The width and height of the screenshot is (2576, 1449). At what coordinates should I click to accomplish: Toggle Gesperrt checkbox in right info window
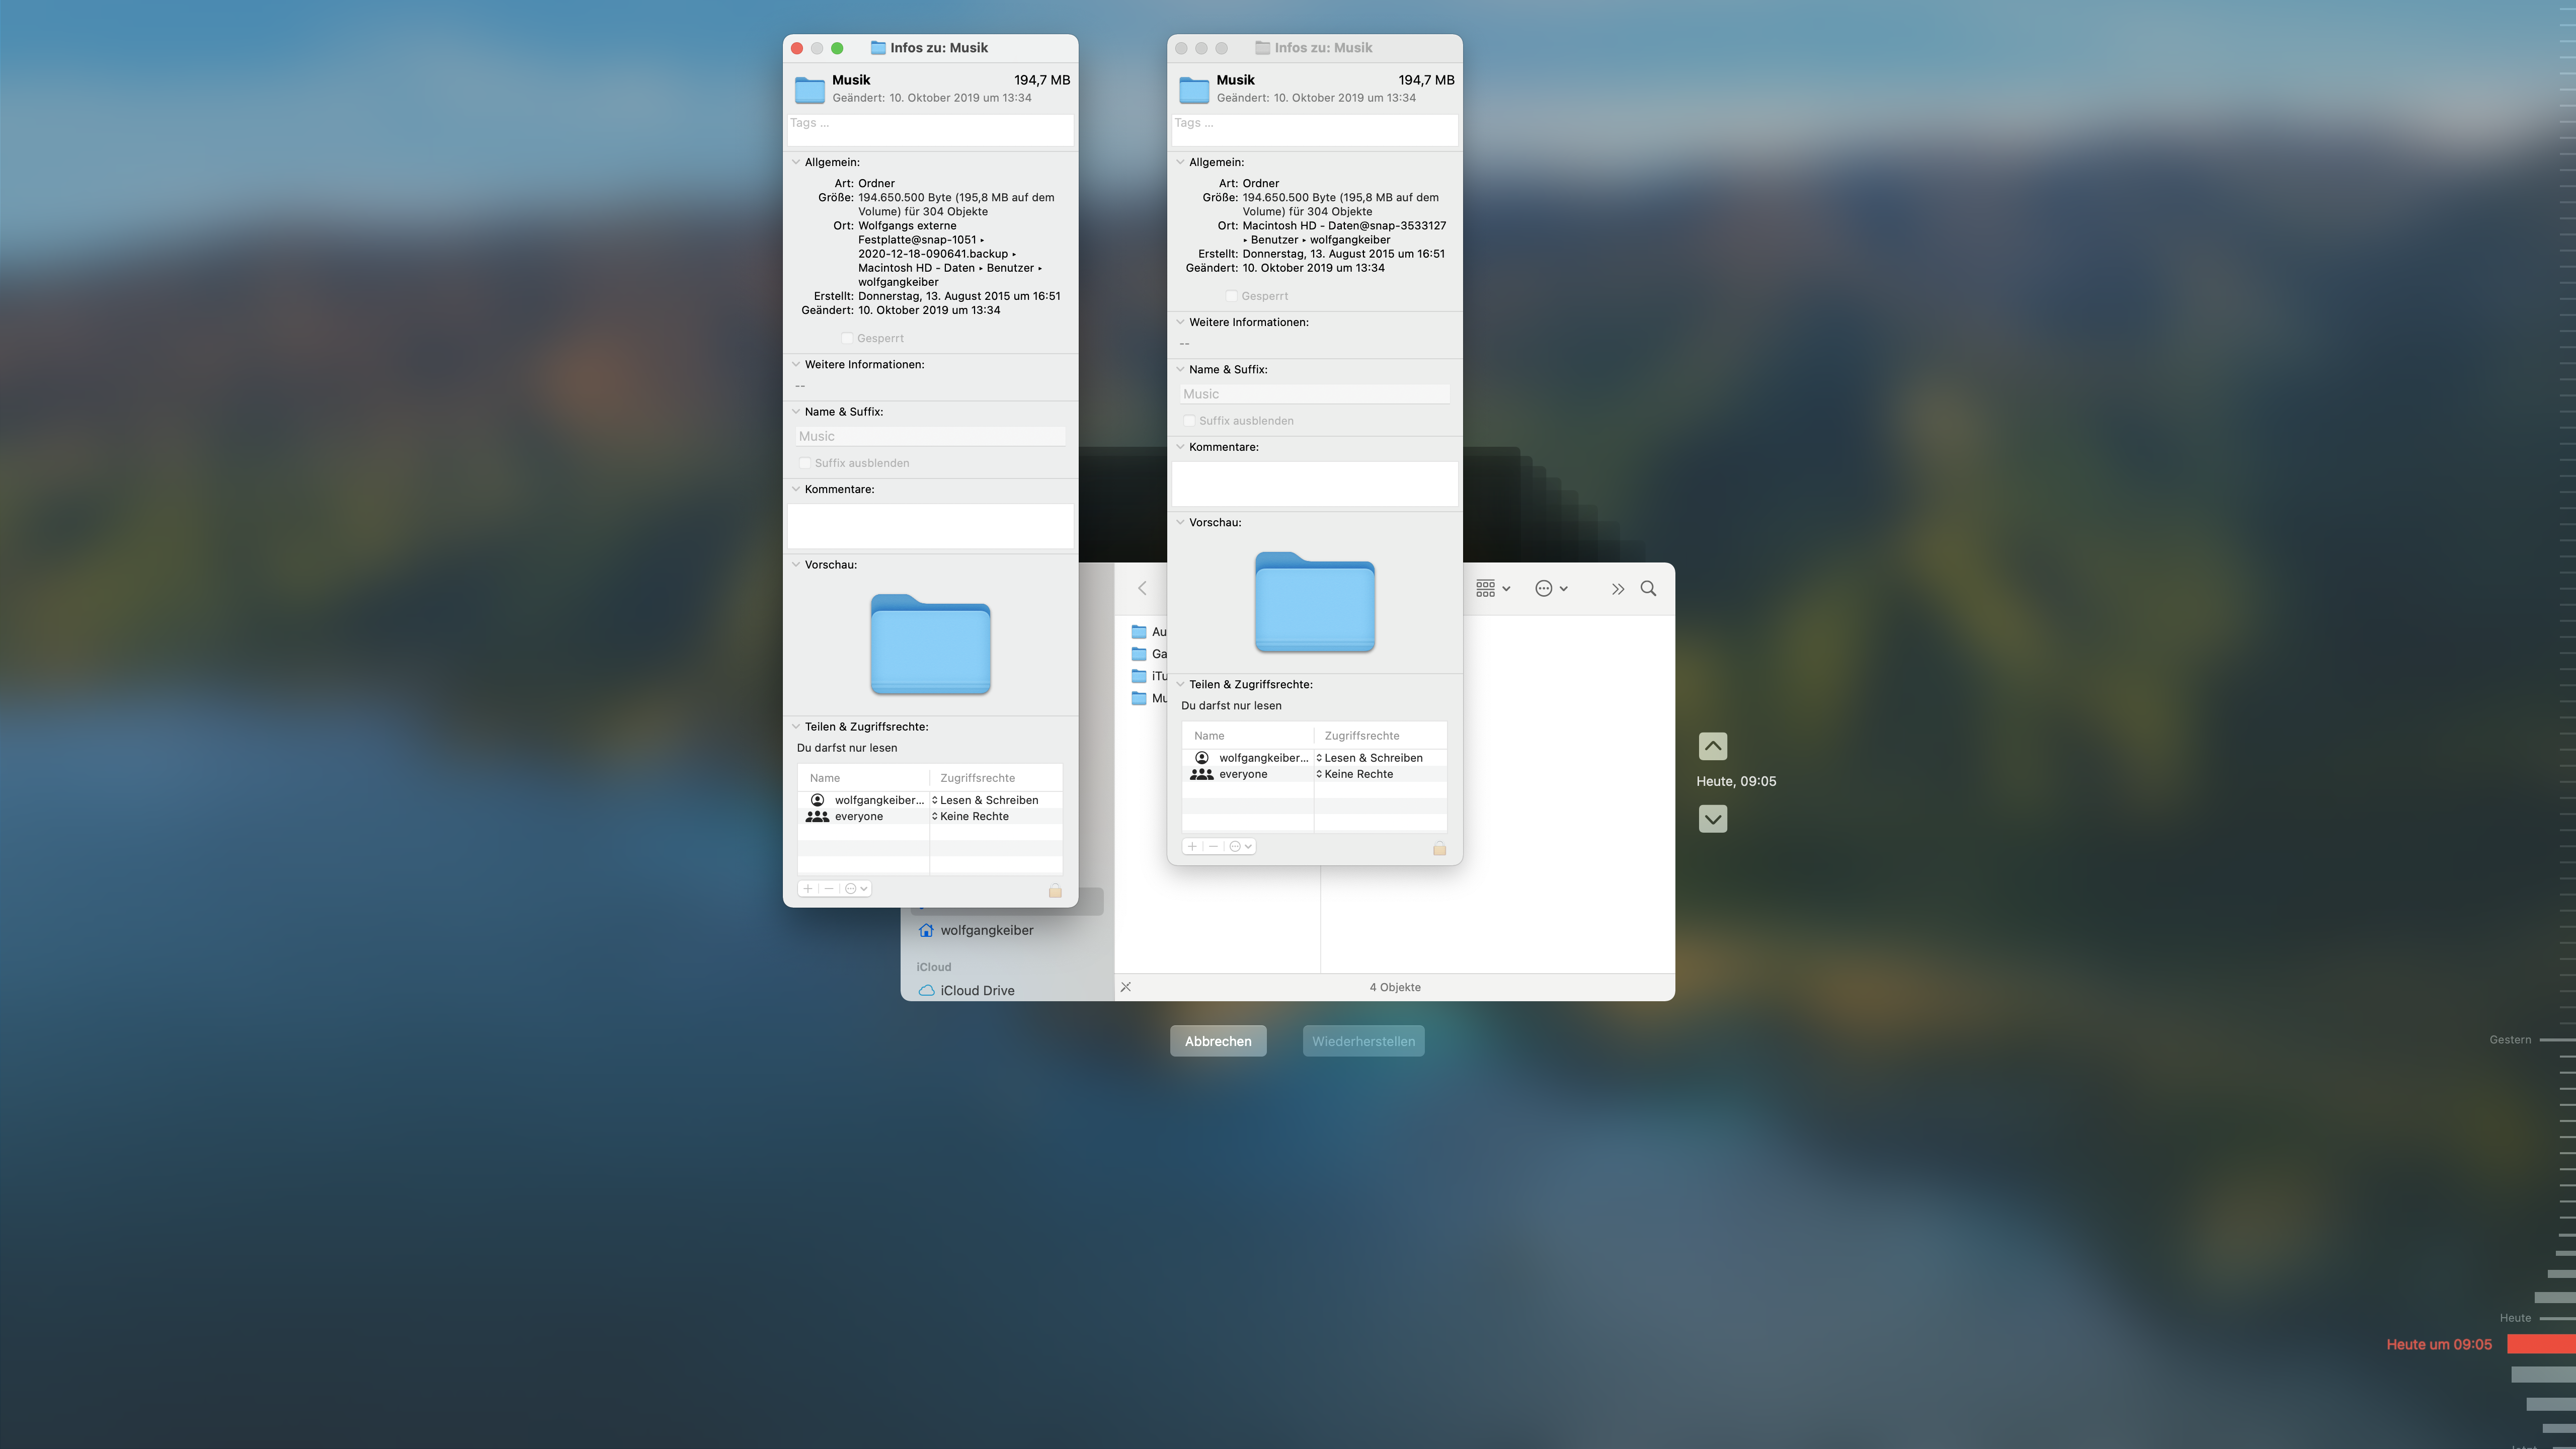coord(1231,296)
